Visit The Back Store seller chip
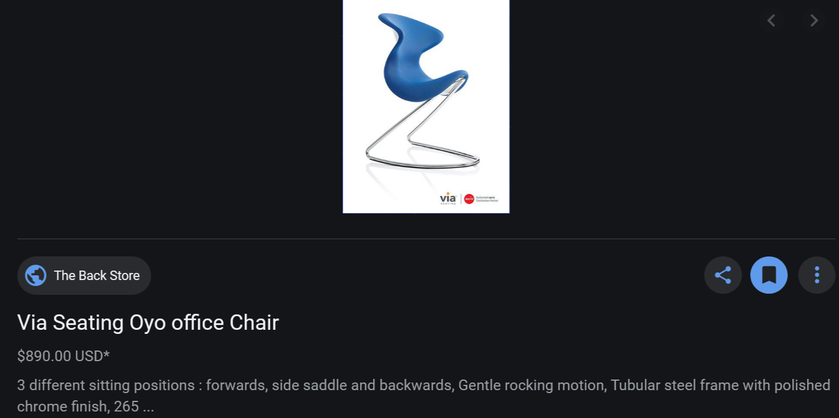 click(84, 275)
